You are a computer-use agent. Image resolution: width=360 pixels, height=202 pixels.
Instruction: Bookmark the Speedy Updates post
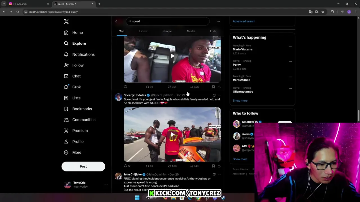click(213, 166)
